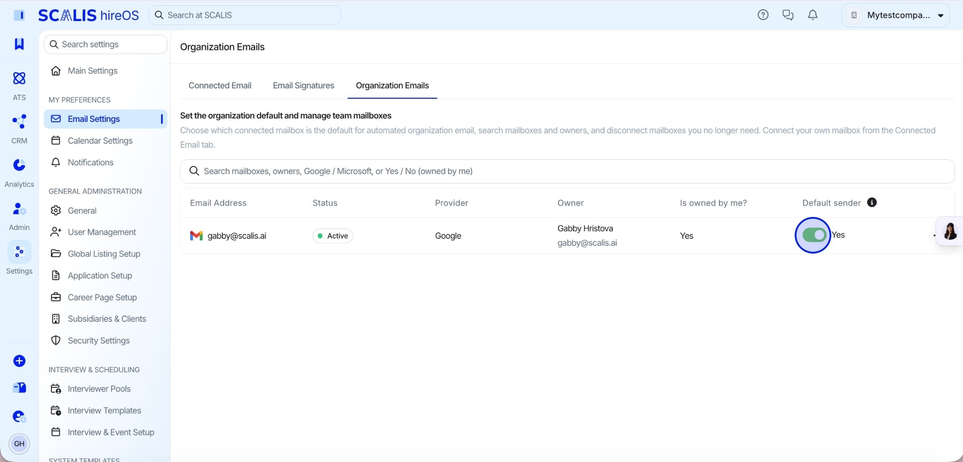Open Application Setup

pyautogui.click(x=100, y=275)
